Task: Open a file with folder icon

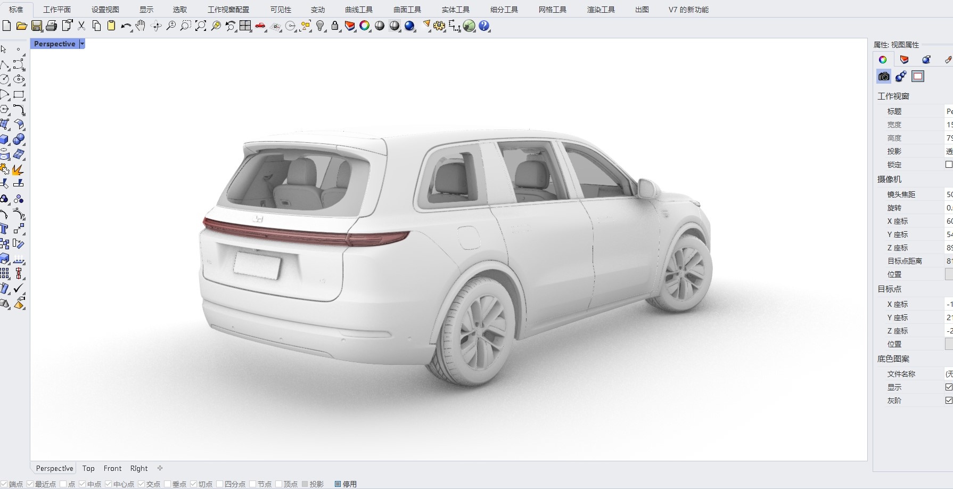Action: 21,26
